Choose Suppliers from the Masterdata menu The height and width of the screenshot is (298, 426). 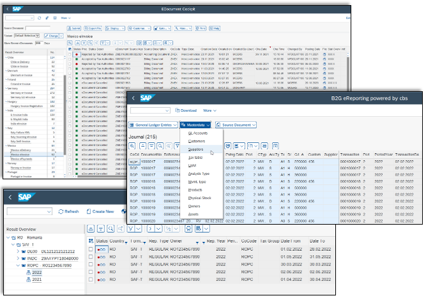point(195,149)
